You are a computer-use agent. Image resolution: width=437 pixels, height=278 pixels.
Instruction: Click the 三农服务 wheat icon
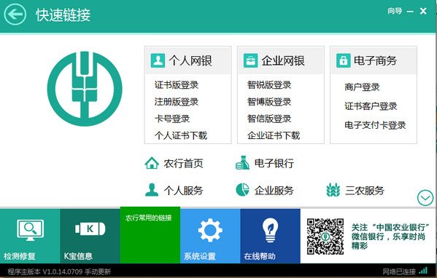pyautogui.click(x=333, y=190)
